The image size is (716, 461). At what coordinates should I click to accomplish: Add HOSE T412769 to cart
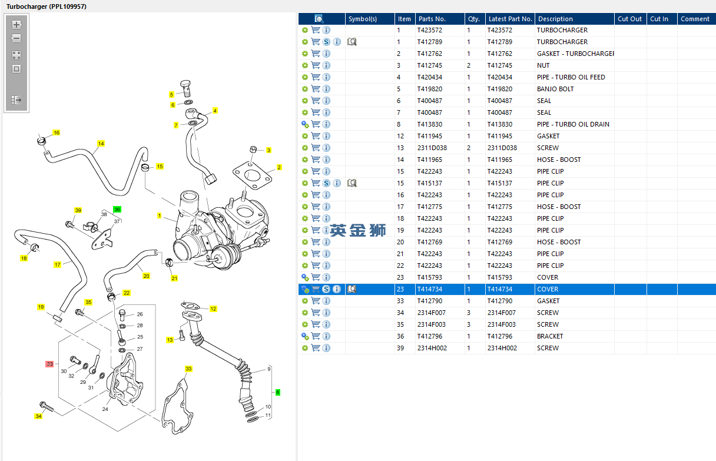(x=316, y=242)
